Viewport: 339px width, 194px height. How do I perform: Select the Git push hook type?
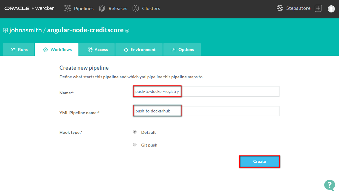(x=135, y=145)
